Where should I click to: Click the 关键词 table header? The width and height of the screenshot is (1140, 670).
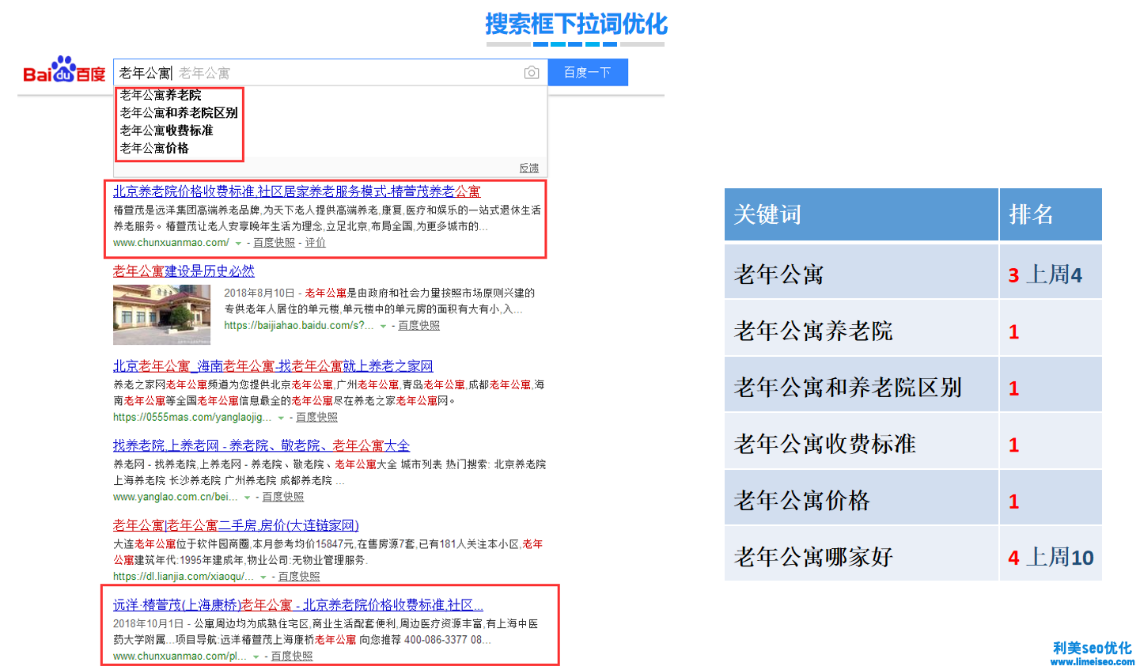click(x=861, y=214)
